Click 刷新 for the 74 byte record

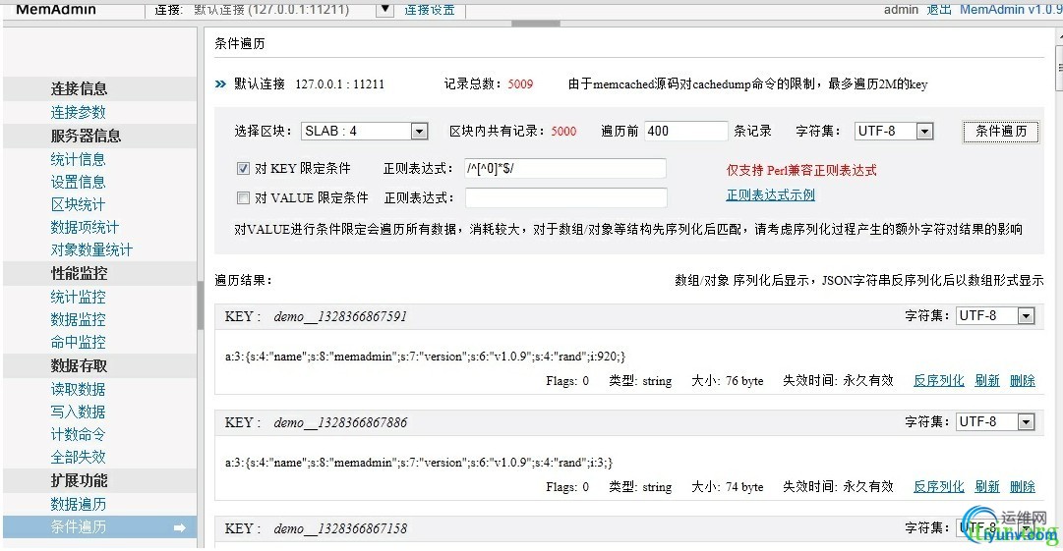987,487
